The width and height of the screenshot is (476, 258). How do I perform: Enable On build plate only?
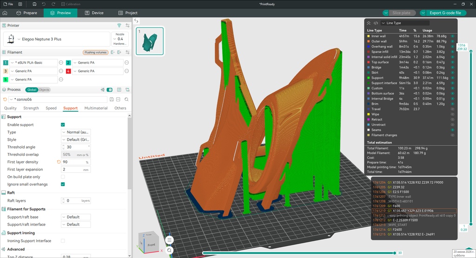(x=63, y=177)
